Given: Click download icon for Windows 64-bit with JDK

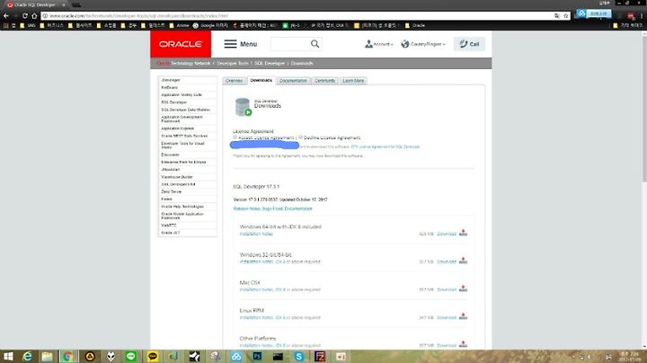Looking at the screenshot, I should (463, 233).
